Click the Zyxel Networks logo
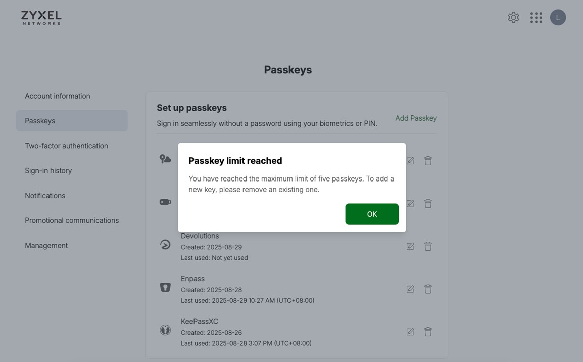Viewport: 583px width, 362px height. [x=41, y=18]
